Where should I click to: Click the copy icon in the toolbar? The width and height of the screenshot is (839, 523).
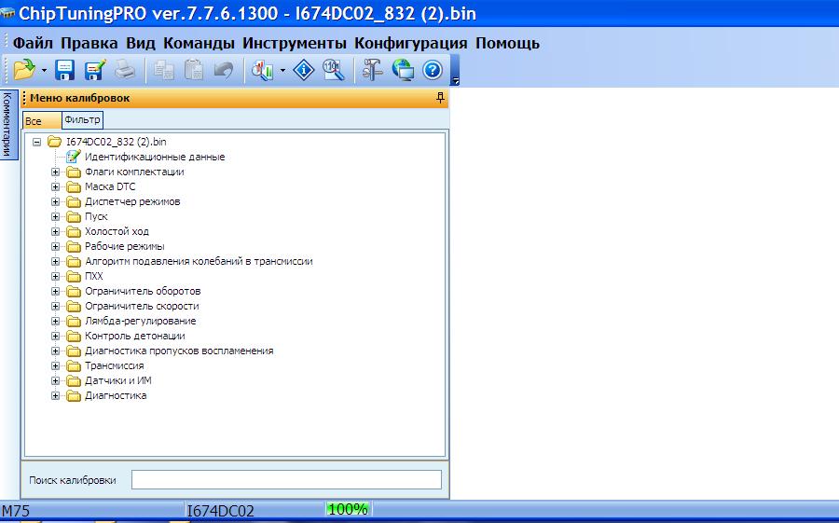coord(164,70)
